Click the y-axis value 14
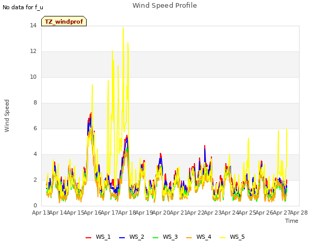330x247 pixels. click(33, 26)
